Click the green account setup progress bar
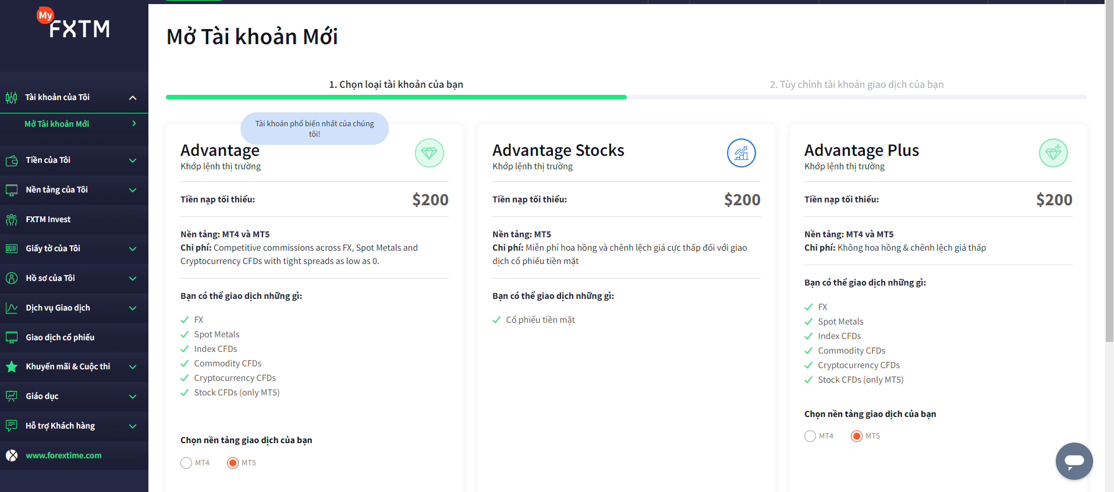This screenshot has height=492, width=1114. pos(396,97)
